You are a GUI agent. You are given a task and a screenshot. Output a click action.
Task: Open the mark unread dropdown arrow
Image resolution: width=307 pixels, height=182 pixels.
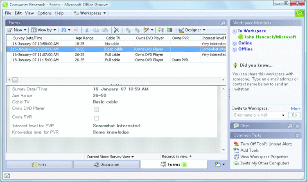click(152, 30)
